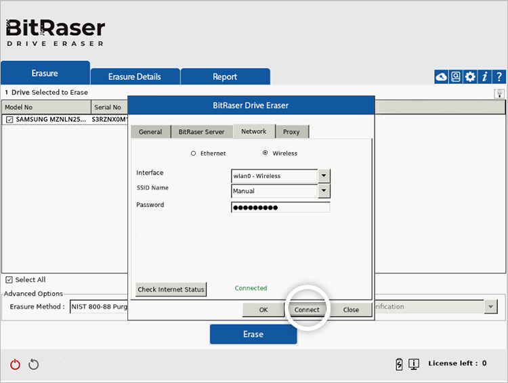The image size is (508, 383).
Task: Open the Network tab
Action: coord(254,131)
